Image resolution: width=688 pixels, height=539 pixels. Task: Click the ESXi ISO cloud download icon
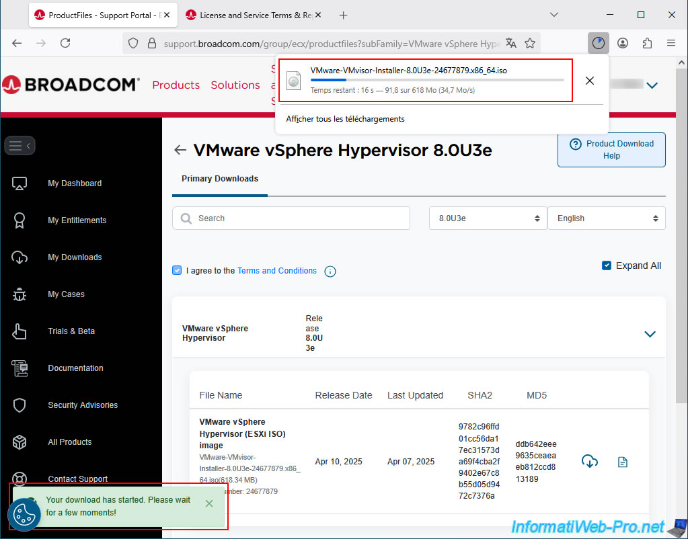click(589, 462)
